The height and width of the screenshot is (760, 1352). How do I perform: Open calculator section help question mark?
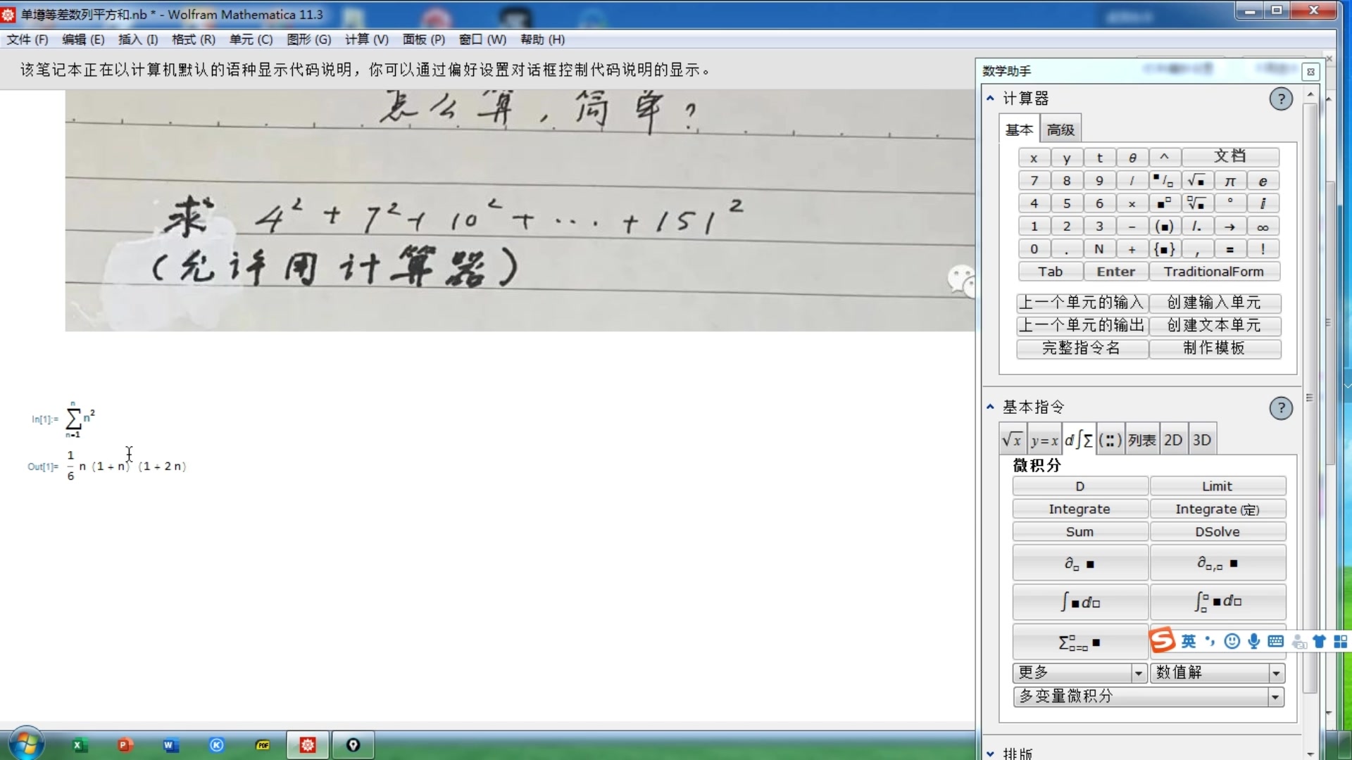pos(1281,99)
